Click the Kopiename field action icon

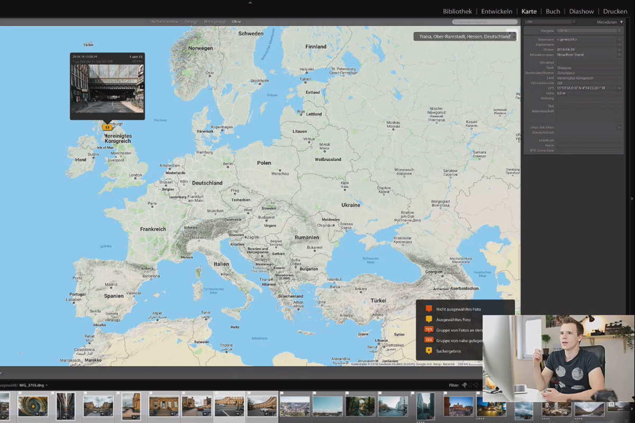(x=620, y=45)
